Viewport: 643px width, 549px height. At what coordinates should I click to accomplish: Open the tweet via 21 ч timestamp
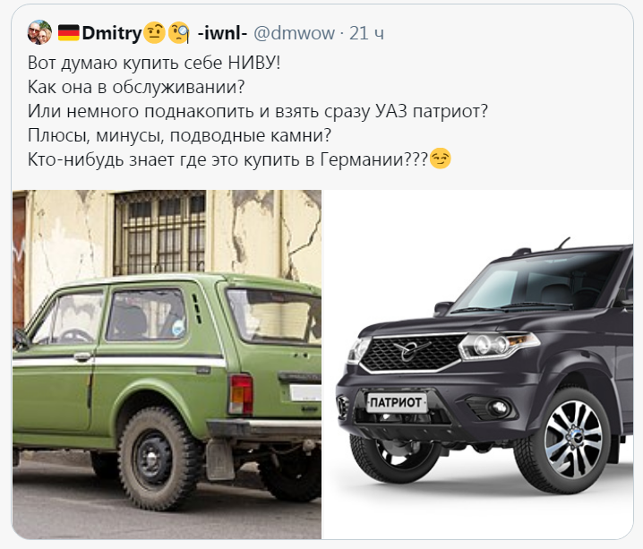[x=366, y=33]
